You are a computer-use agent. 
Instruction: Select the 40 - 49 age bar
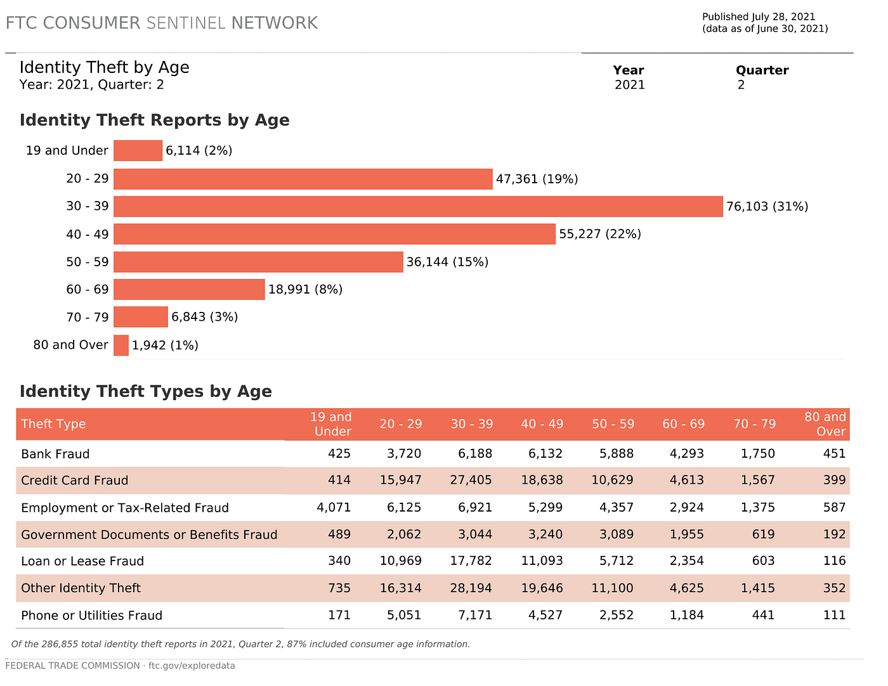tap(334, 234)
